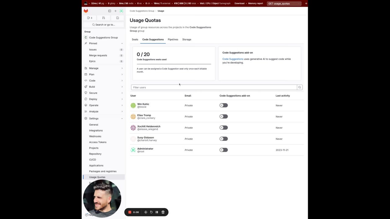390x219 pixels.
Task: Open the Storage tab
Action: tap(187, 40)
